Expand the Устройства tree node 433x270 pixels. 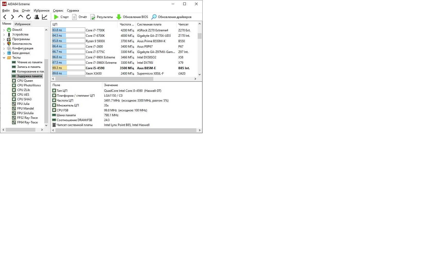coord(4,35)
